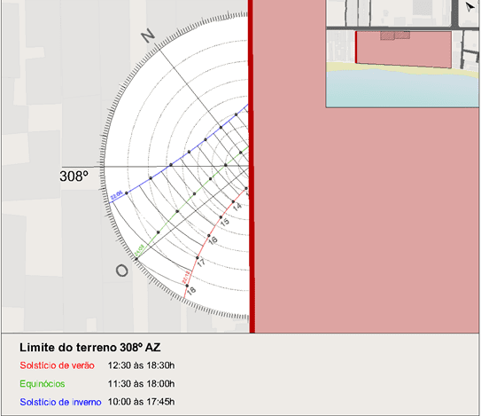
Task: Click the green 24/09 date label
Action: point(140,250)
